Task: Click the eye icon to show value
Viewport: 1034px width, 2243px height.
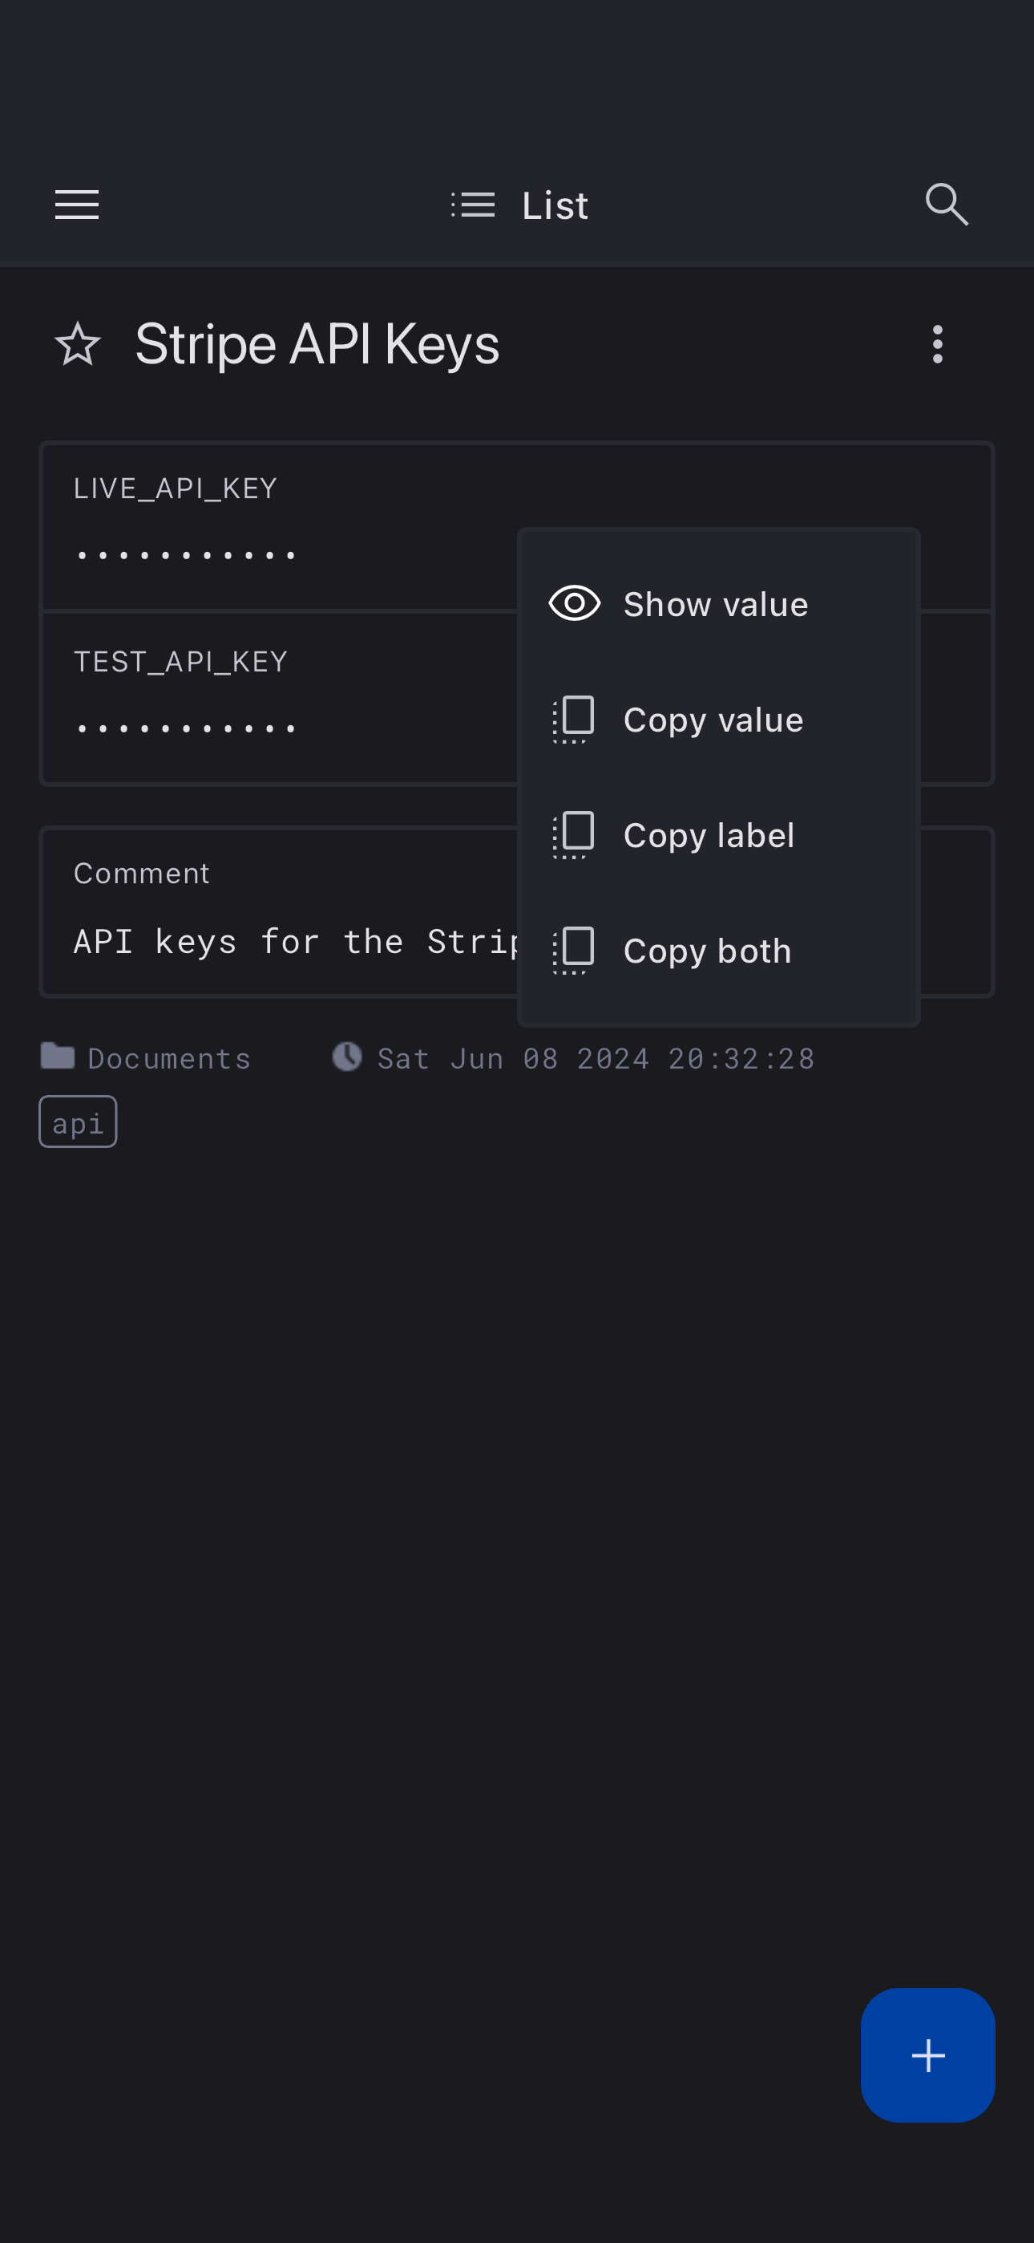Action: tap(575, 604)
